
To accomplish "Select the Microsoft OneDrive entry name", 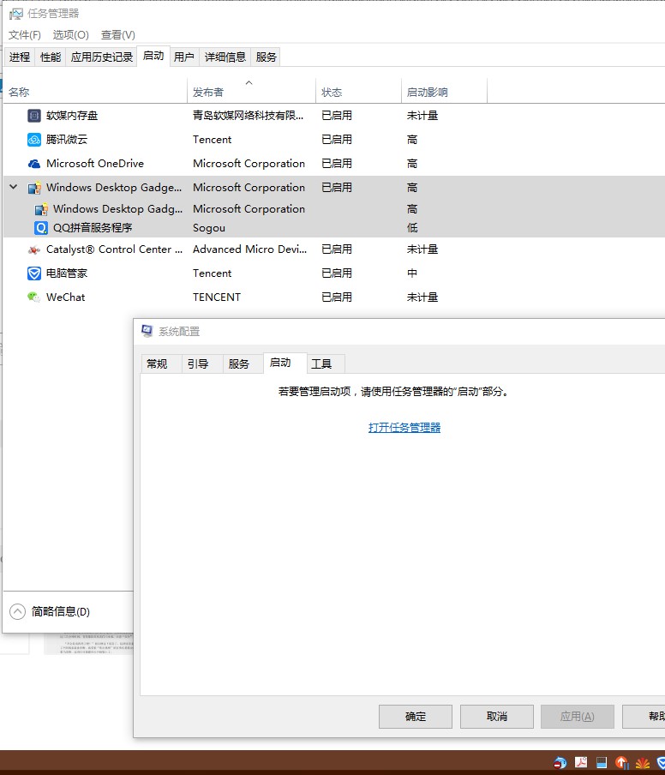I will pos(95,164).
